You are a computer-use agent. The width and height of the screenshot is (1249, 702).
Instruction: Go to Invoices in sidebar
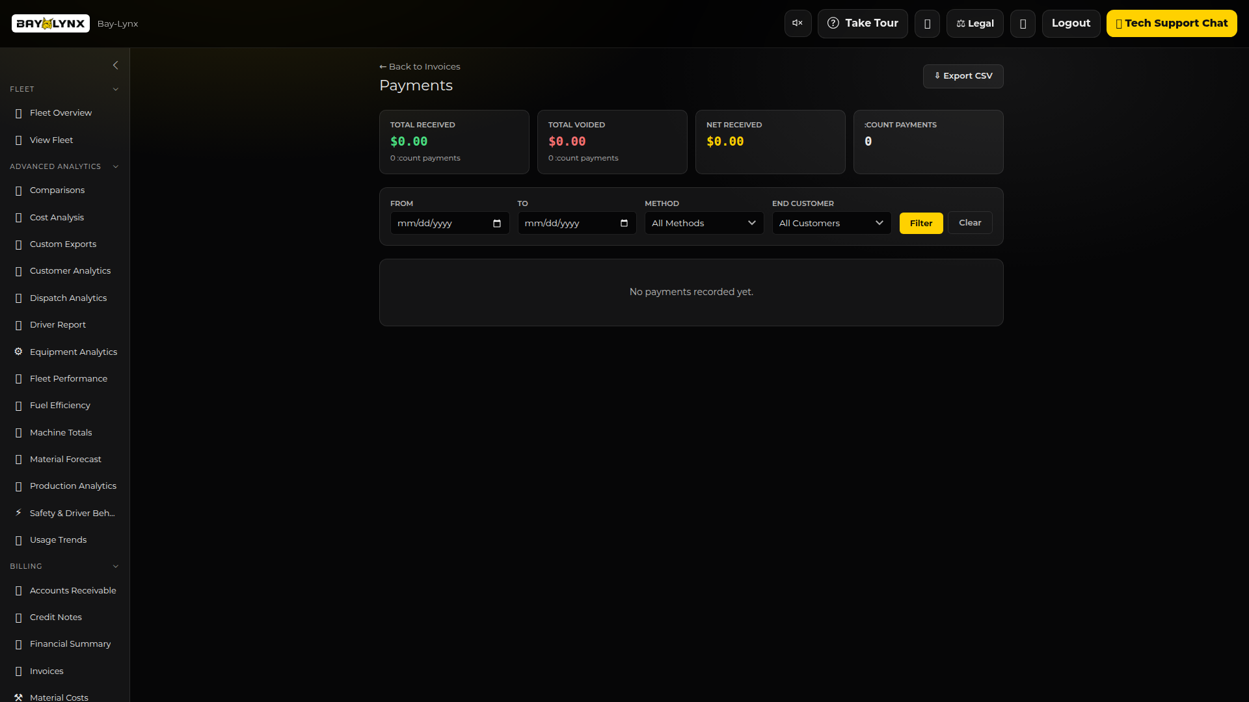tap(47, 671)
